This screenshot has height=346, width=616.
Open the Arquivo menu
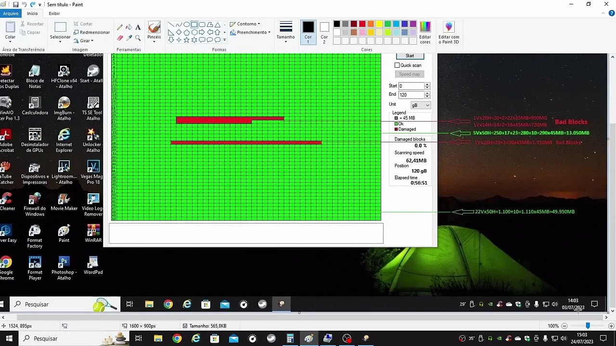[x=11, y=13]
